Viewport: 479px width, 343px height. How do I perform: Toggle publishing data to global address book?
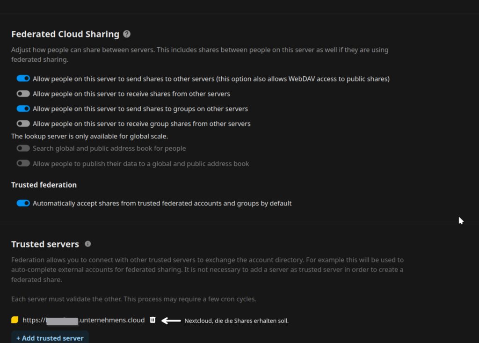click(23, 164)
